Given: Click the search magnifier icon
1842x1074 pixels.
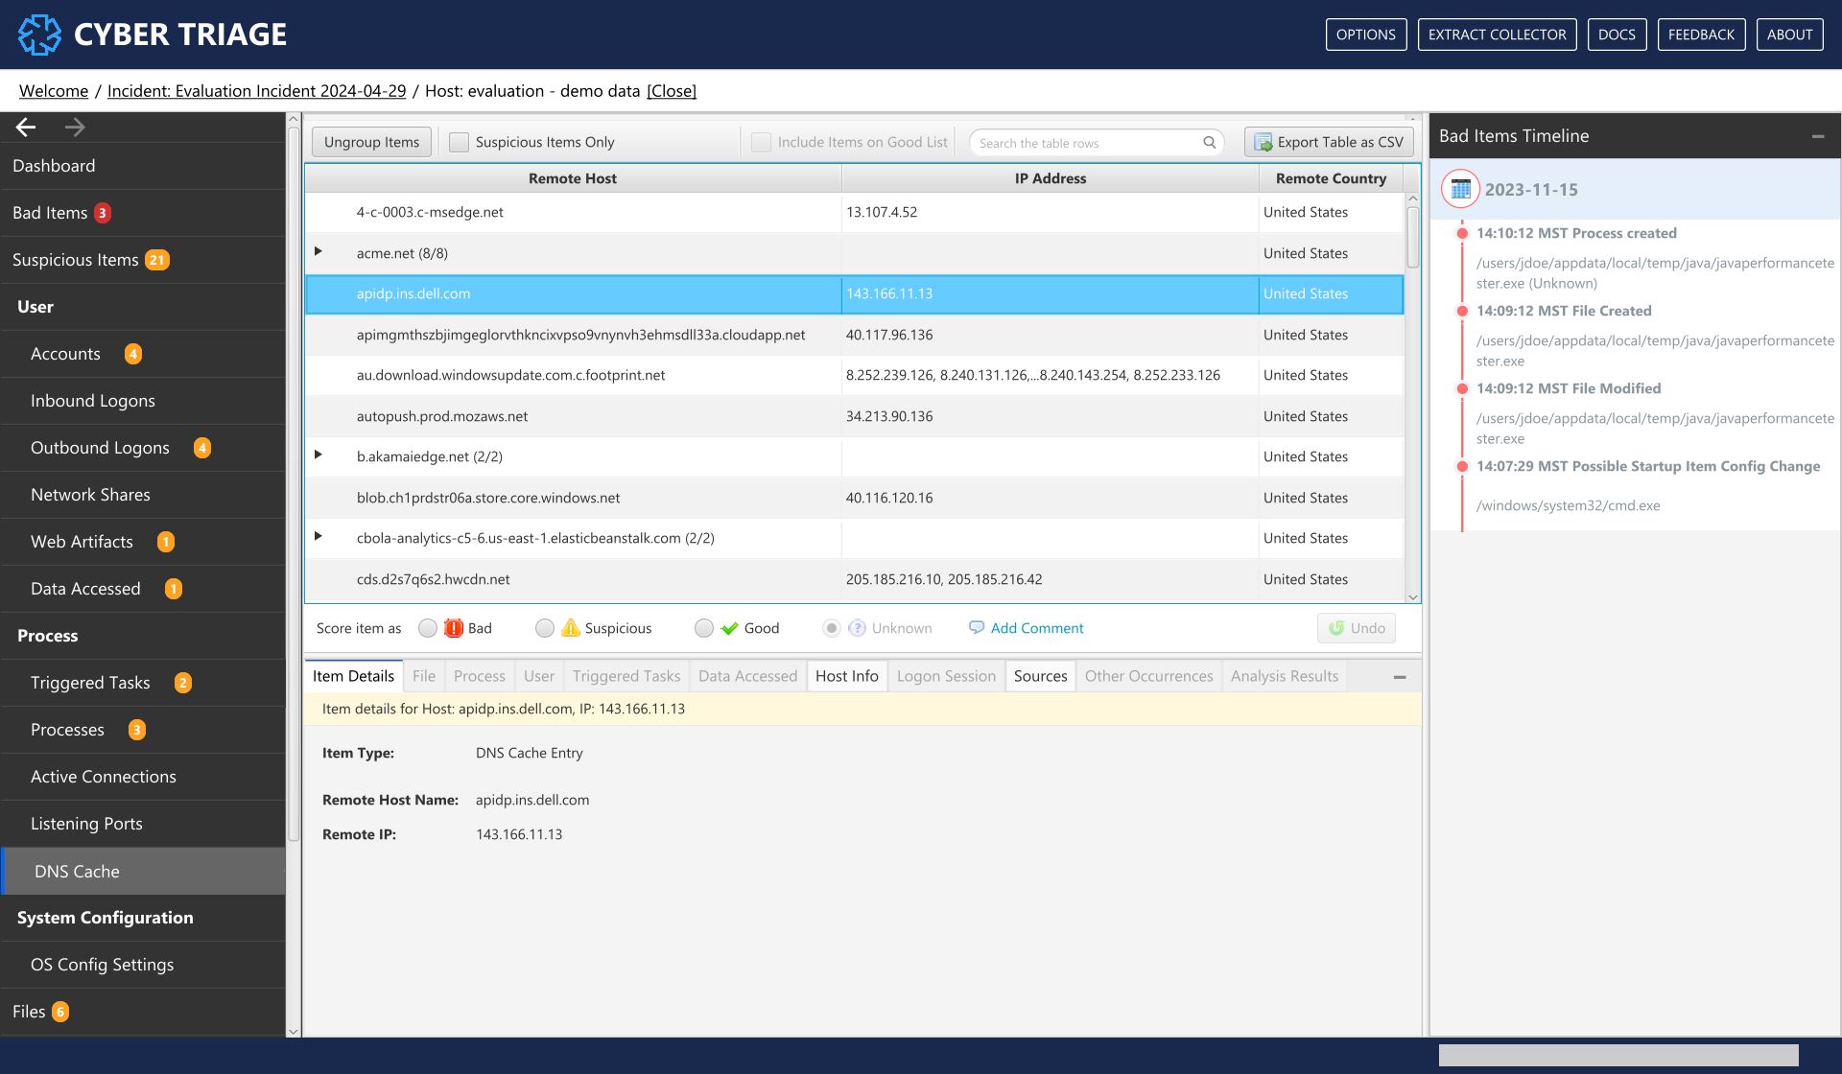Looking at the screenshot, I should point(1209,142).
